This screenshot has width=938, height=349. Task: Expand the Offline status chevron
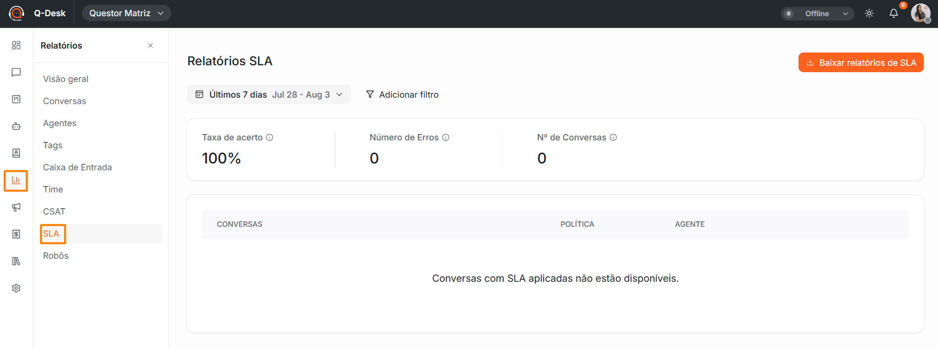(x=845, y=14)
